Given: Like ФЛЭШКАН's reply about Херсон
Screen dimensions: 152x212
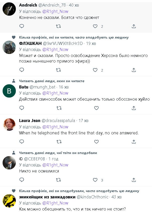Looking at the screenshot, I should click(95, 70).
